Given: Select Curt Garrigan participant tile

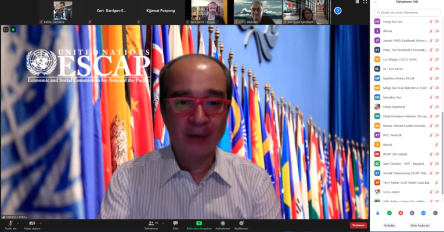Looking at the screenshot, I should point(111,12).
